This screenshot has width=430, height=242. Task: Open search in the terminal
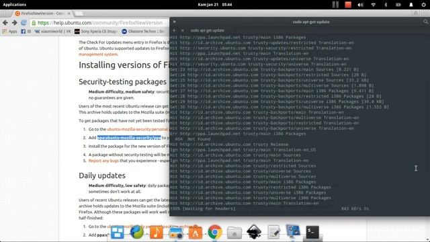[x=425, y=22]
